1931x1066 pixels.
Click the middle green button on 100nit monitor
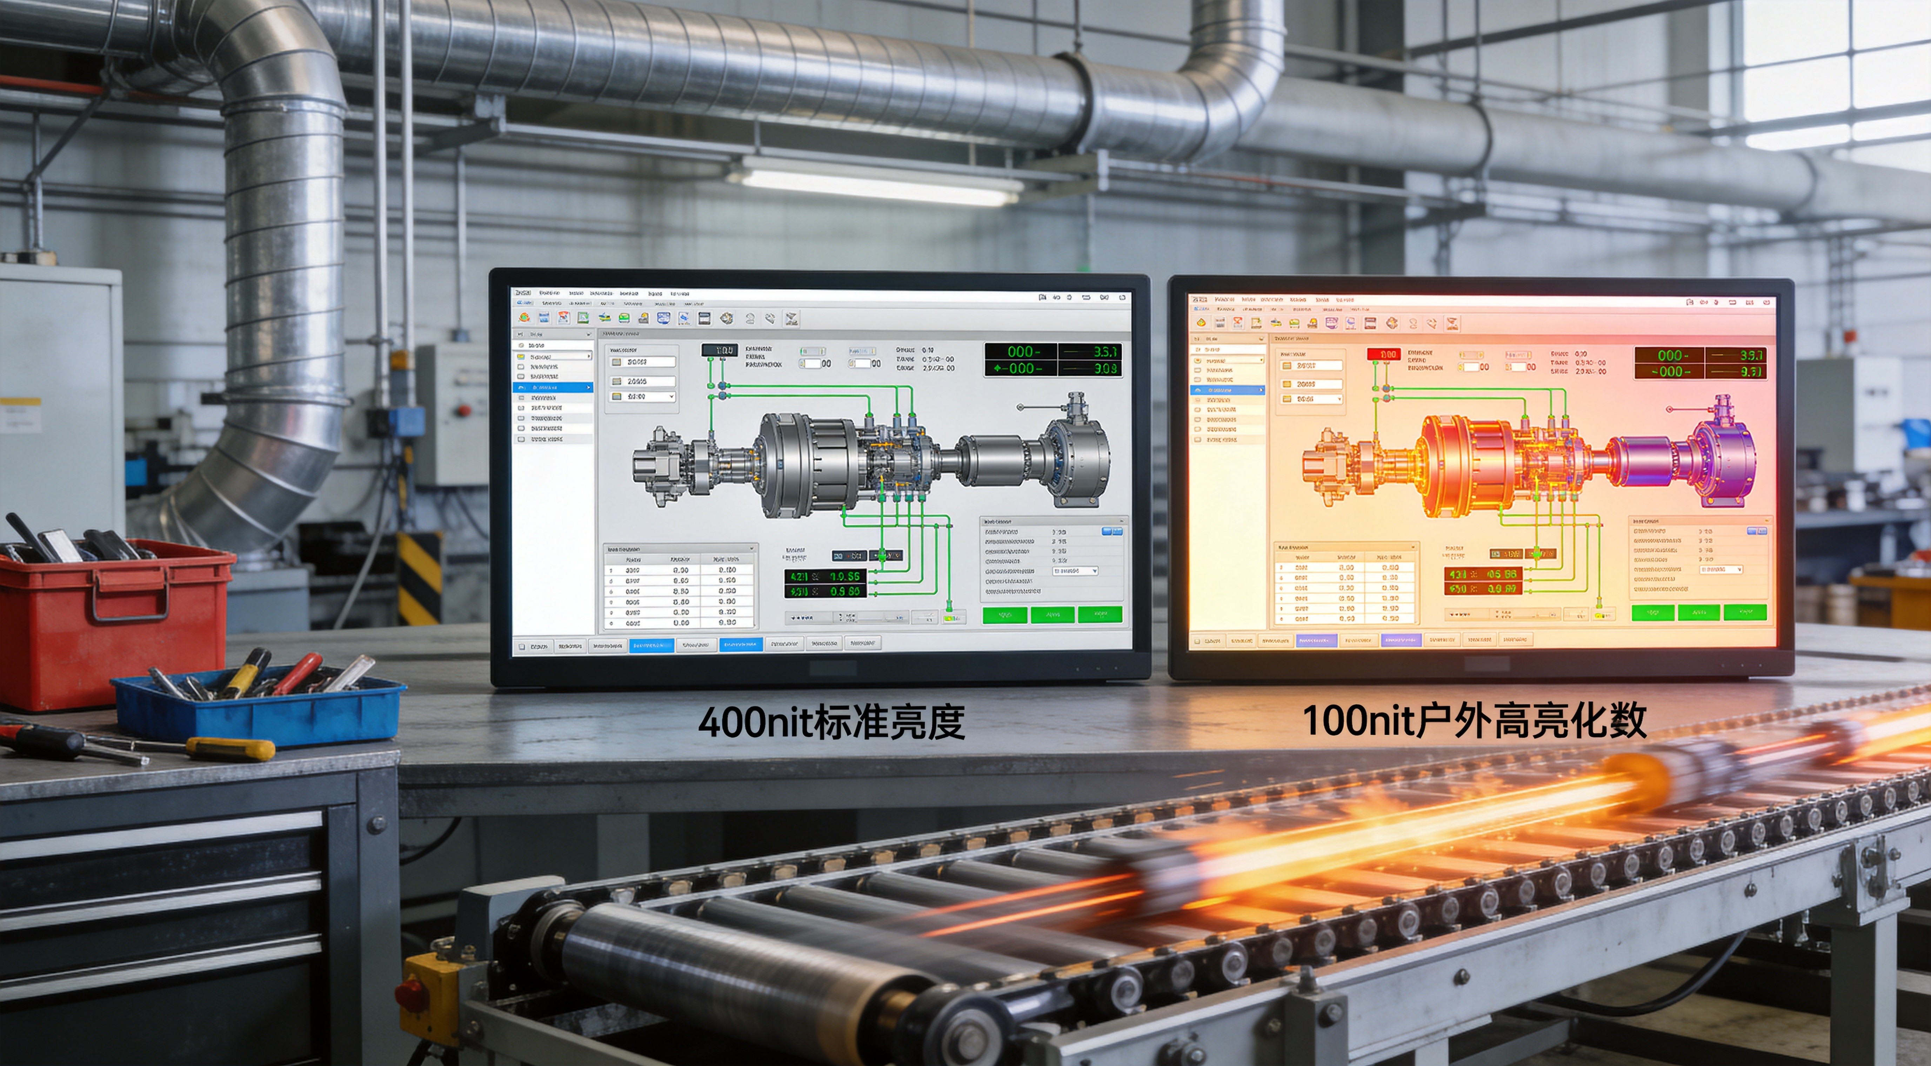tap(1699, 613)
